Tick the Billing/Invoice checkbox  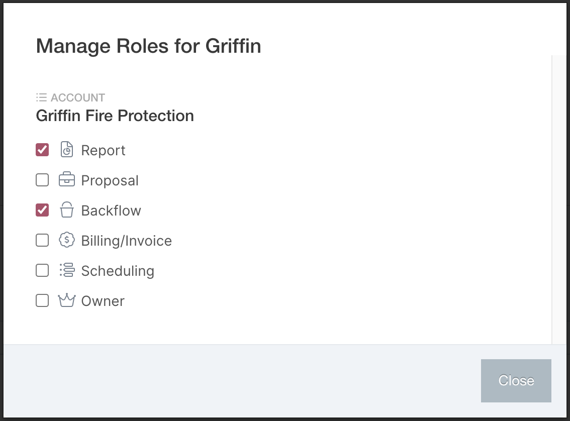coord(42,240)
